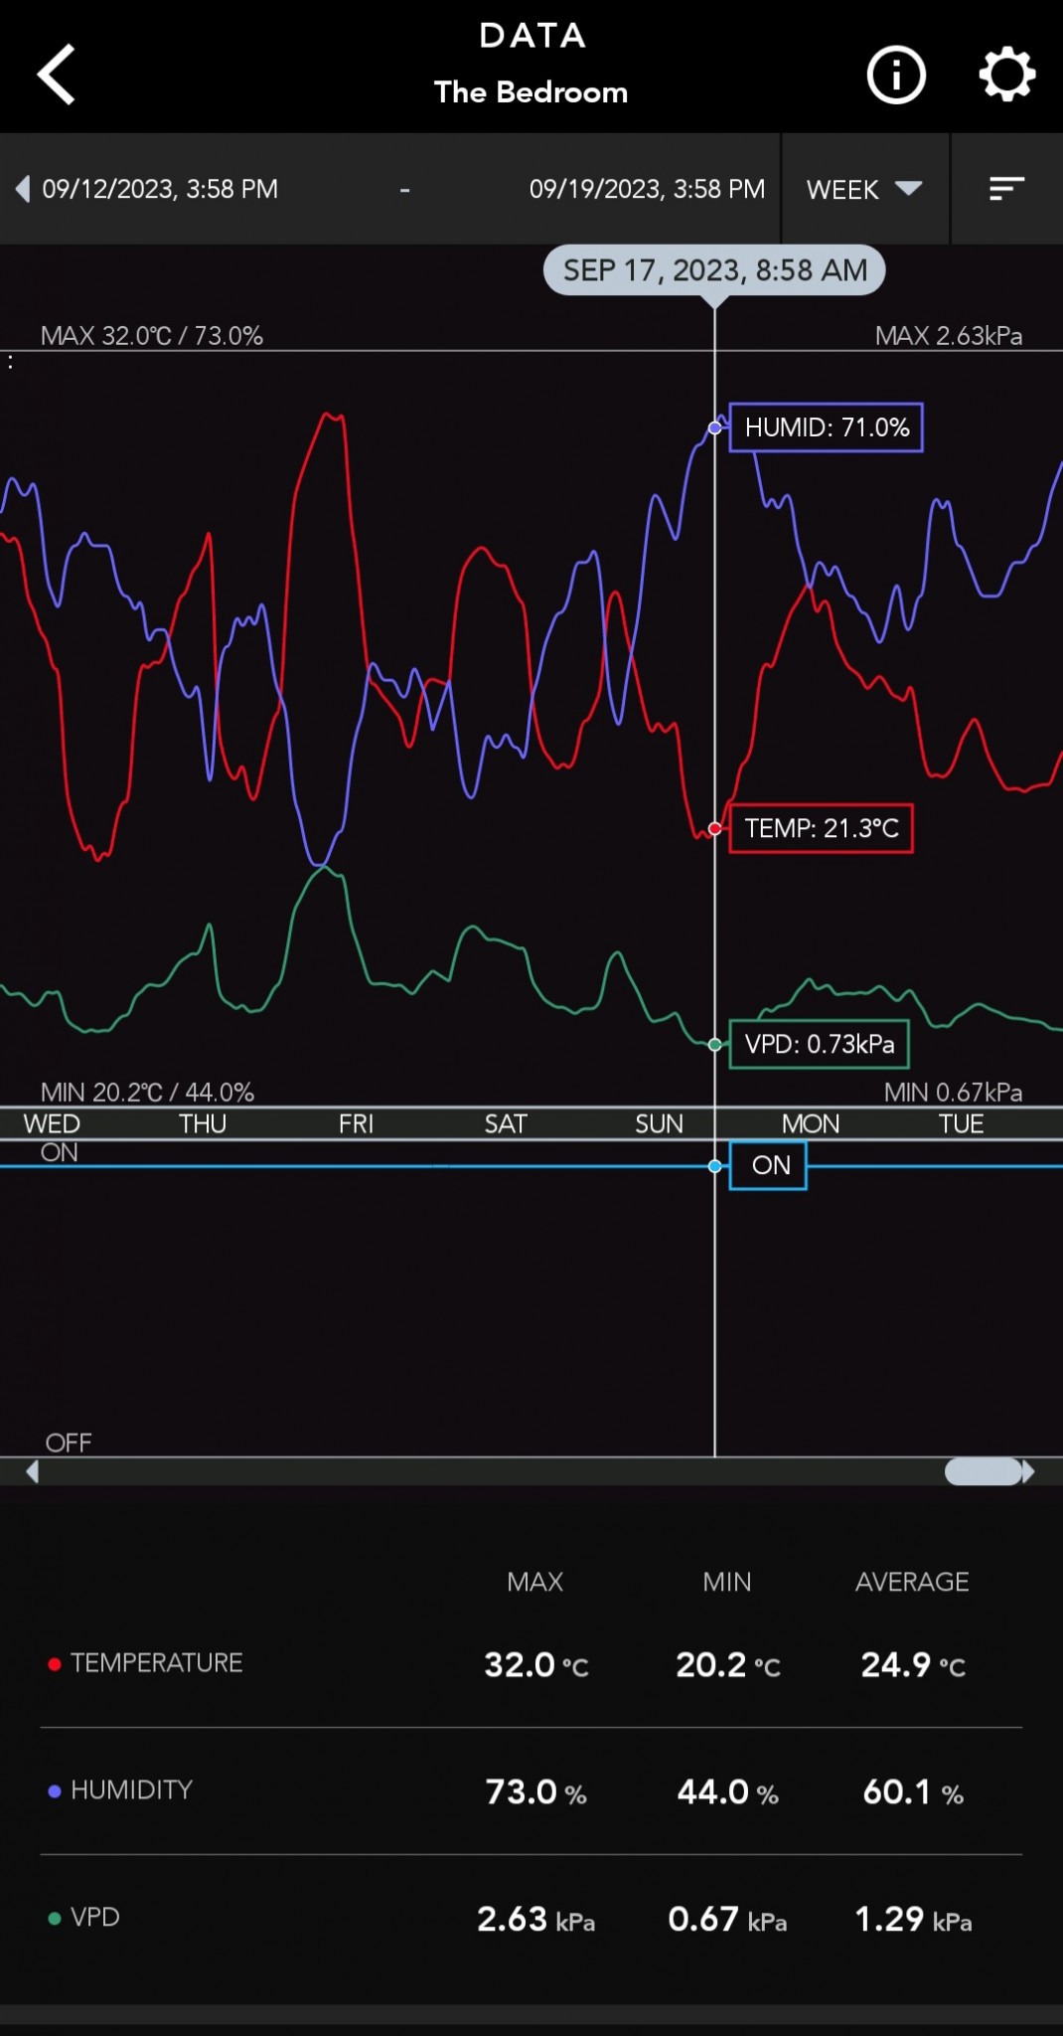This screenshot has width=1063, height=2036.
Task: Click the SEP 17, 2023 timestamp marker
Action: (x=714, y=270)
